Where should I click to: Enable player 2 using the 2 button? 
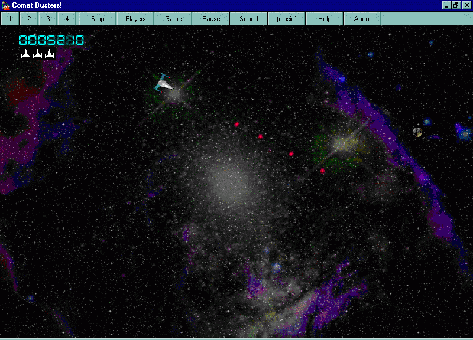[28, 18]
